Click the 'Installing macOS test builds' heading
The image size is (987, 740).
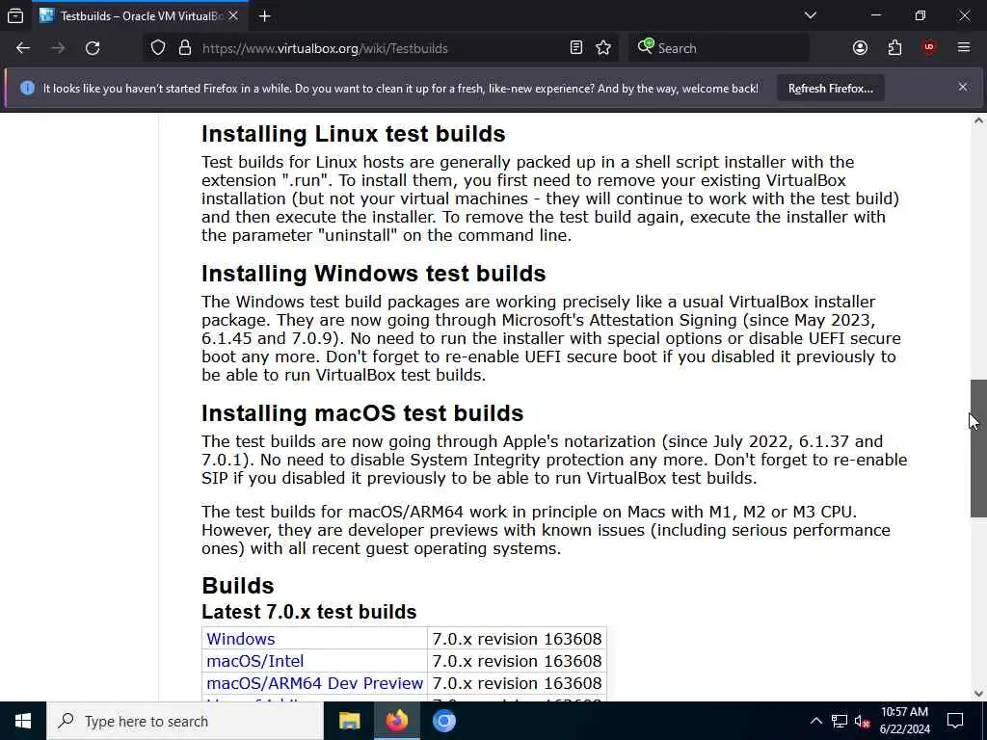tap(362, 413)
